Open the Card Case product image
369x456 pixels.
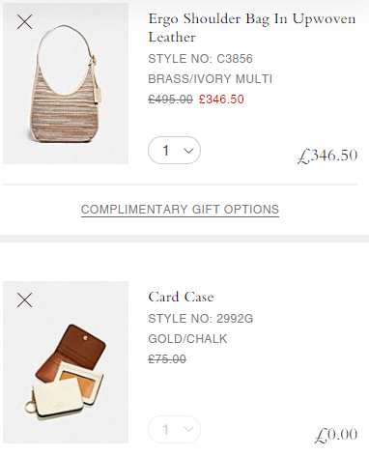click(66, 362)
